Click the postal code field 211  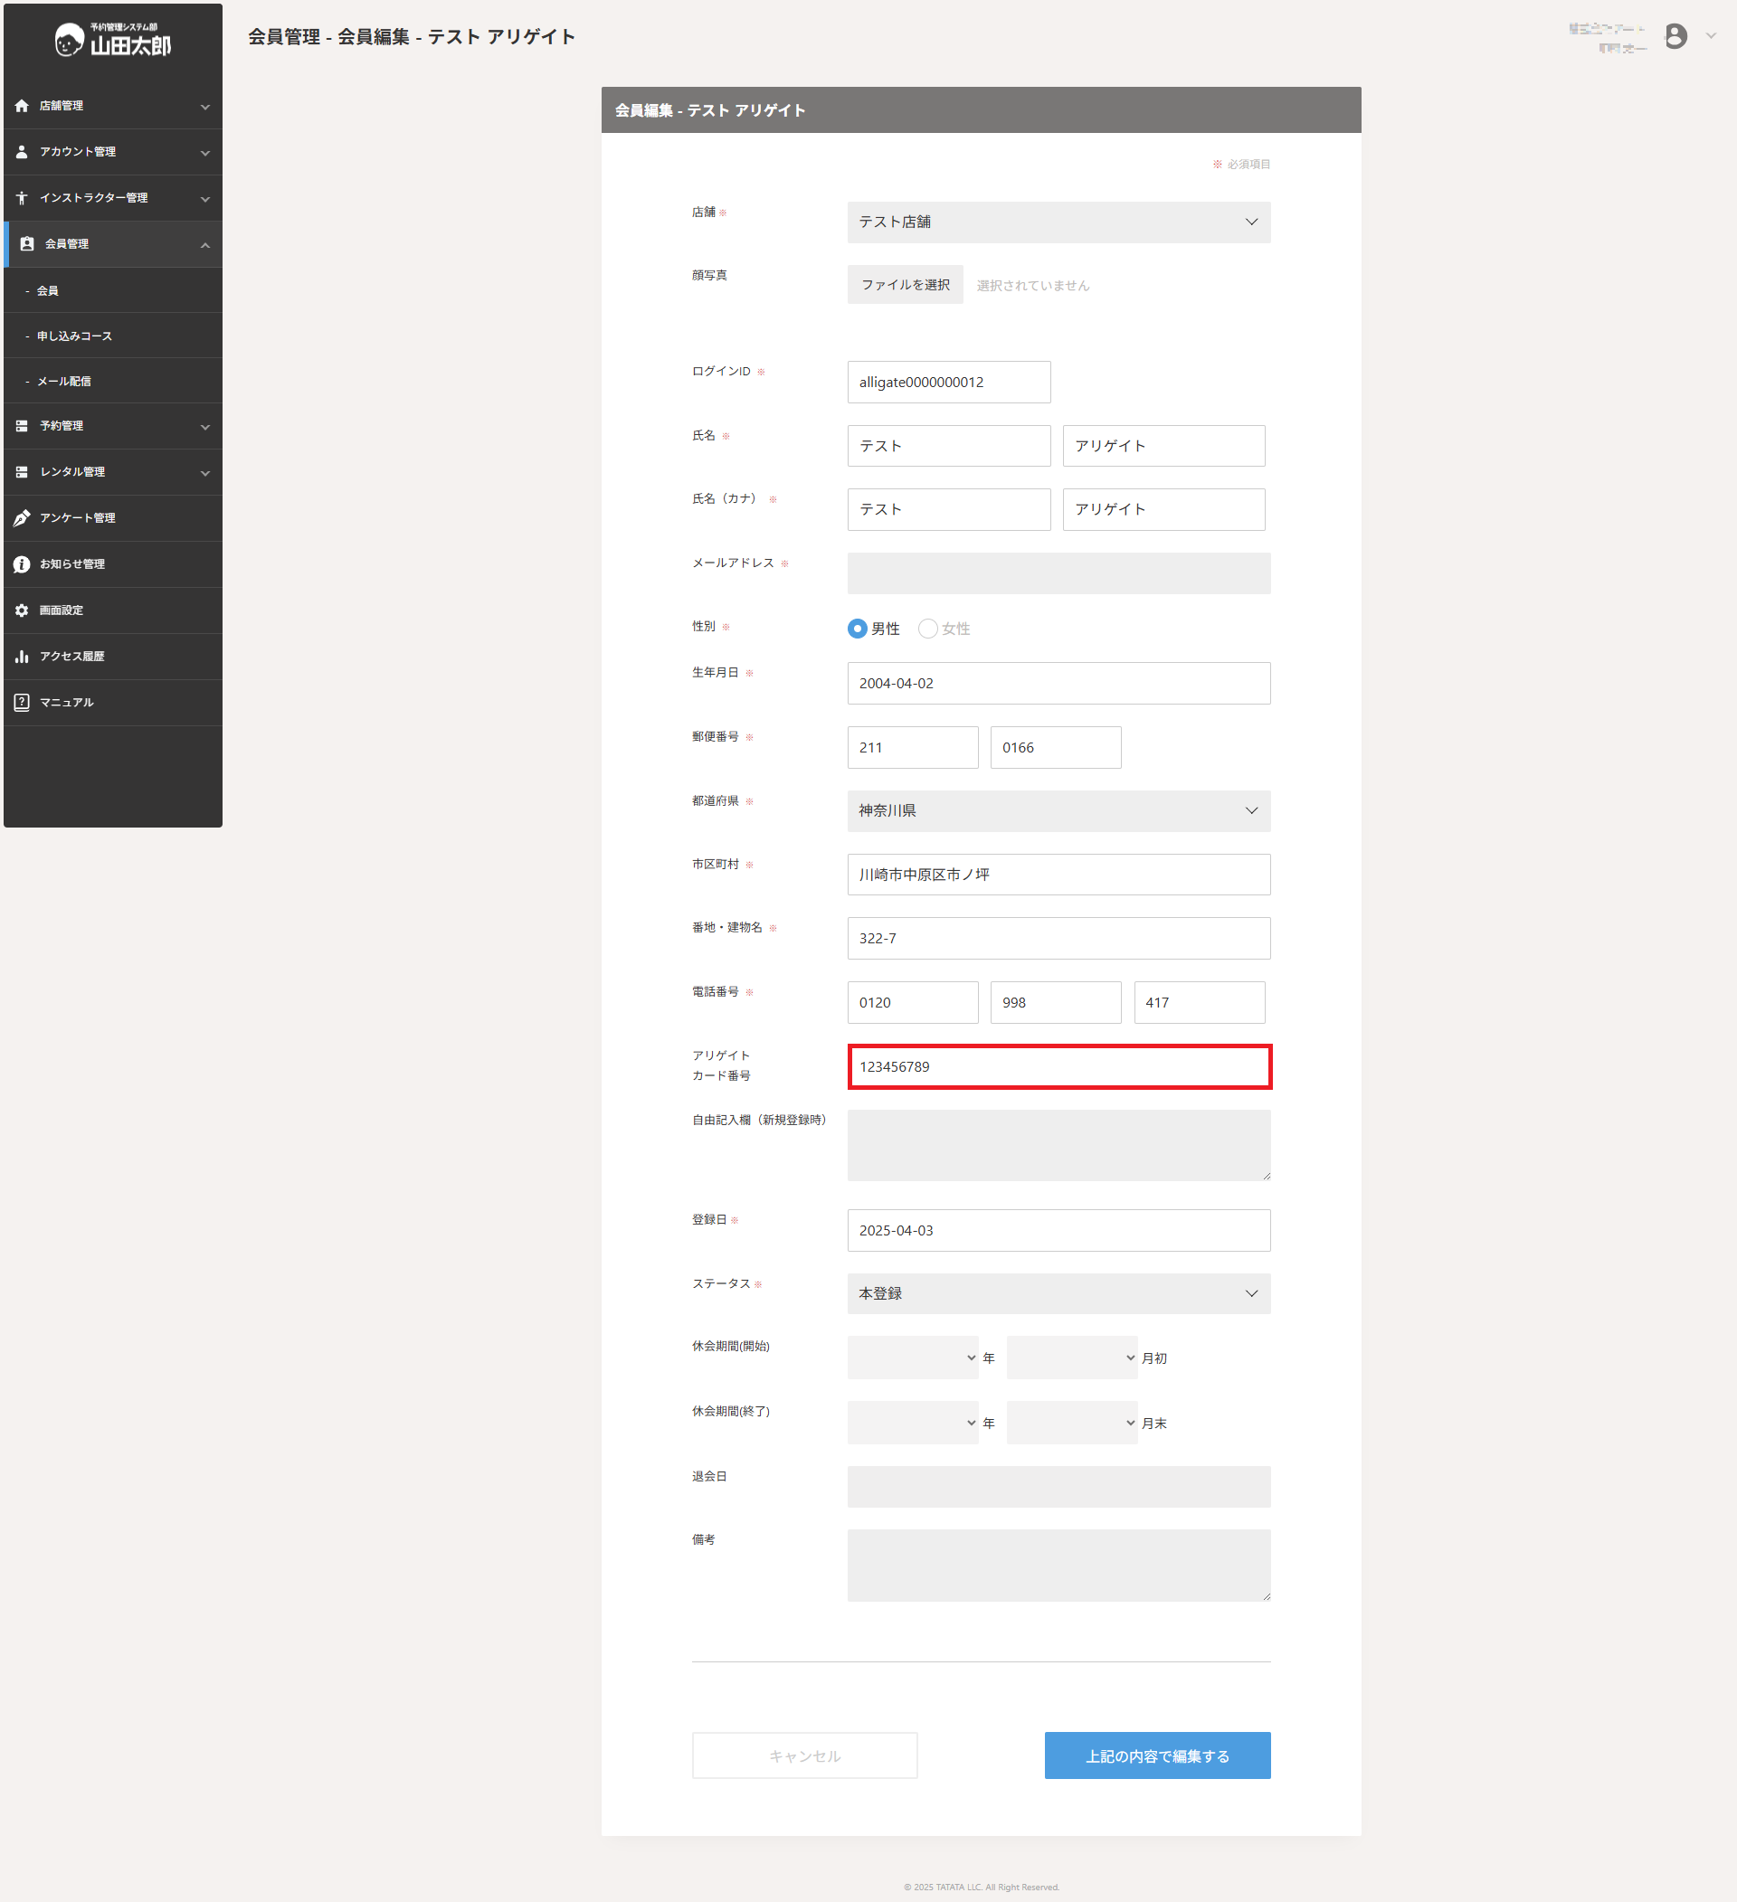(912, 747)
